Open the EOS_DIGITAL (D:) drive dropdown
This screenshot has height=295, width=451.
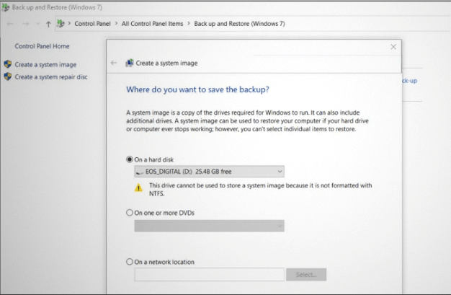(209, 172)
